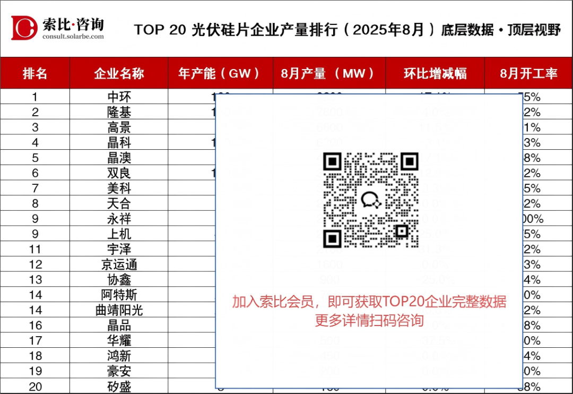Select the 京运通 company cell
Image resolution: width=573 pixels, height=394 pixels.
(119, 264)
